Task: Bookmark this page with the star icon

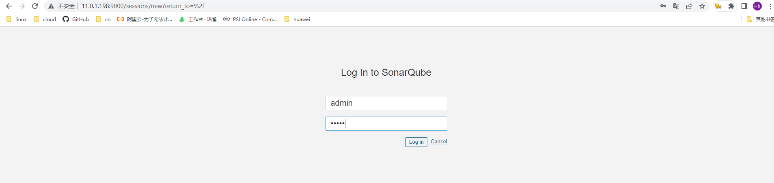Action: coord(702,6)
